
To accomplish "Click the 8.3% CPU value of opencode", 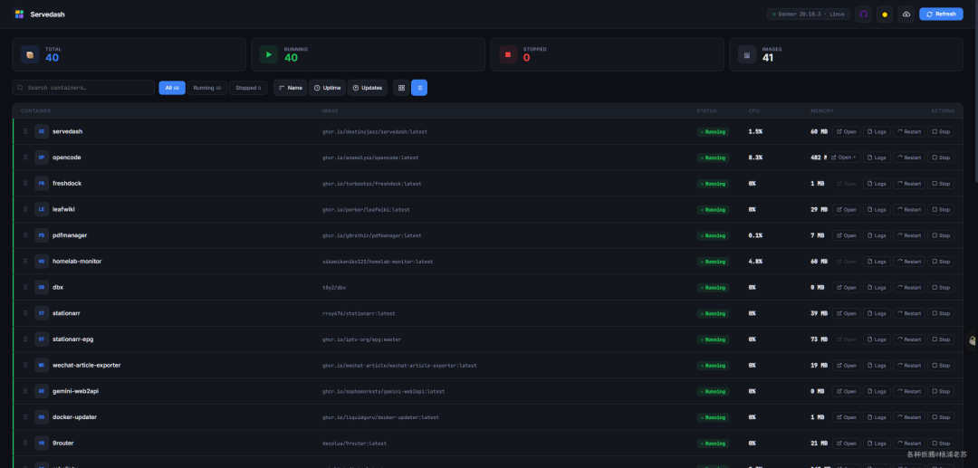I will click(x=755, y=158).
